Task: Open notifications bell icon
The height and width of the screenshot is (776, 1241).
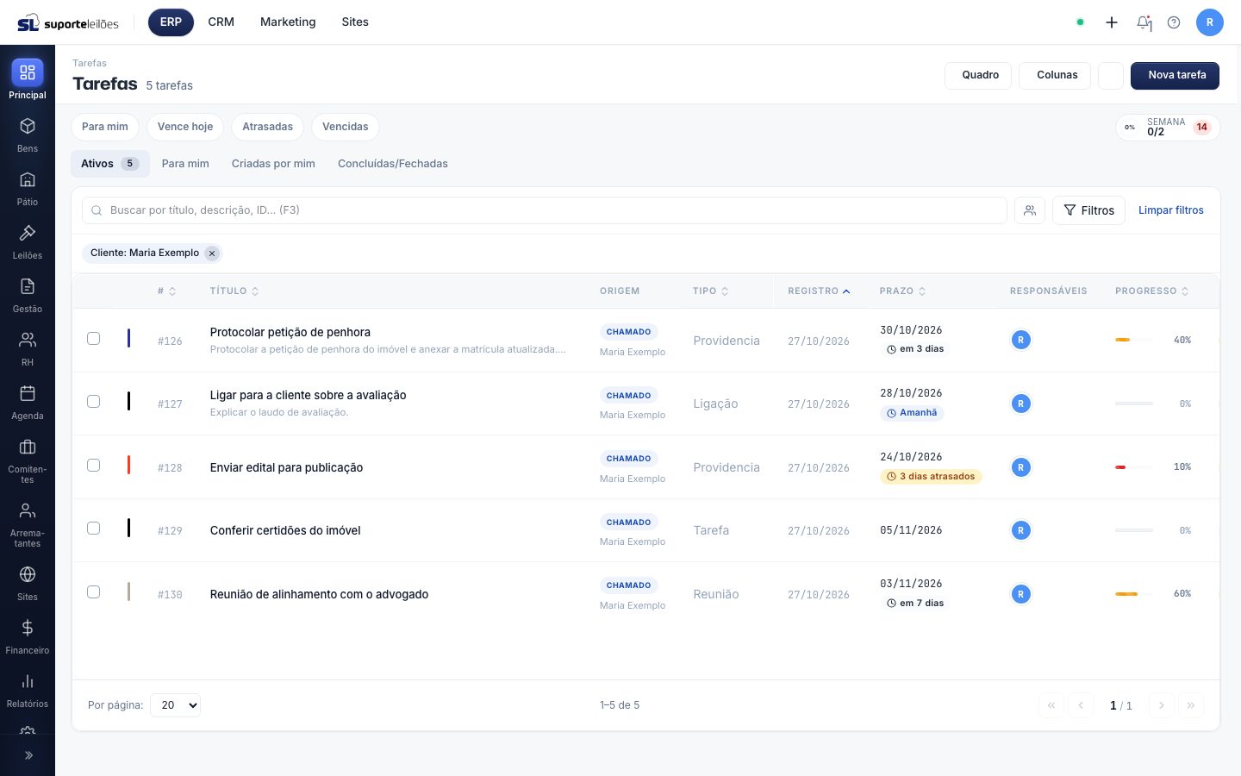Action: [x=1144, y=22]
